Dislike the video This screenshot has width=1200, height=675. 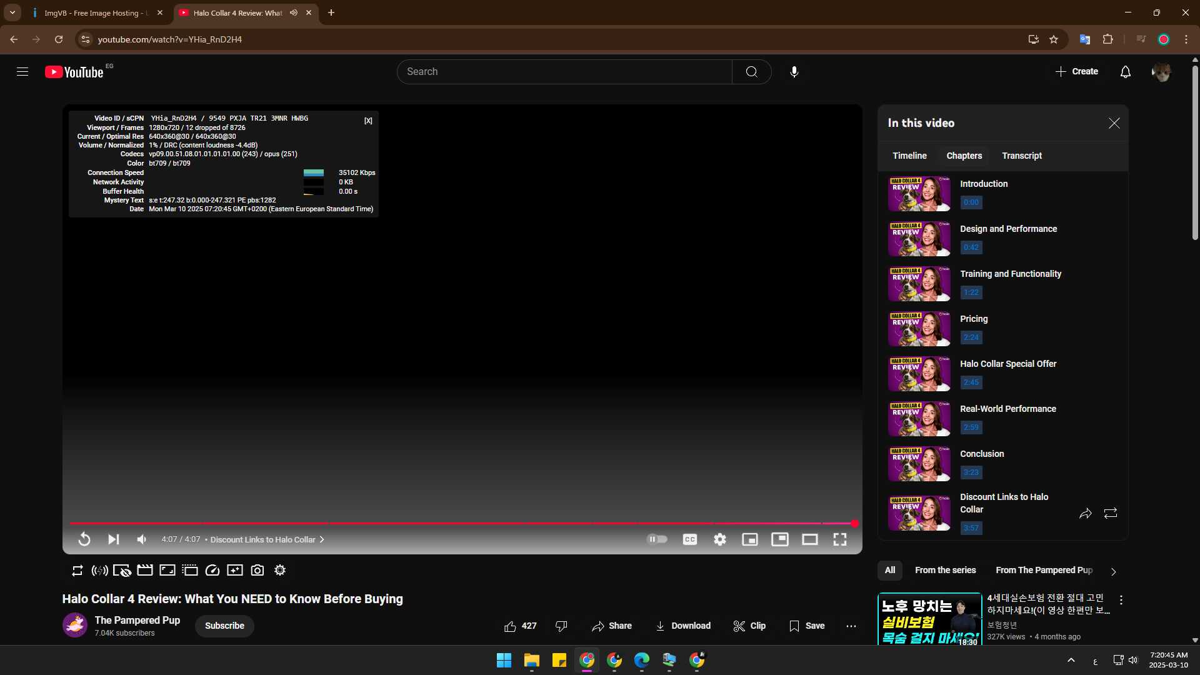coord(561,626)
